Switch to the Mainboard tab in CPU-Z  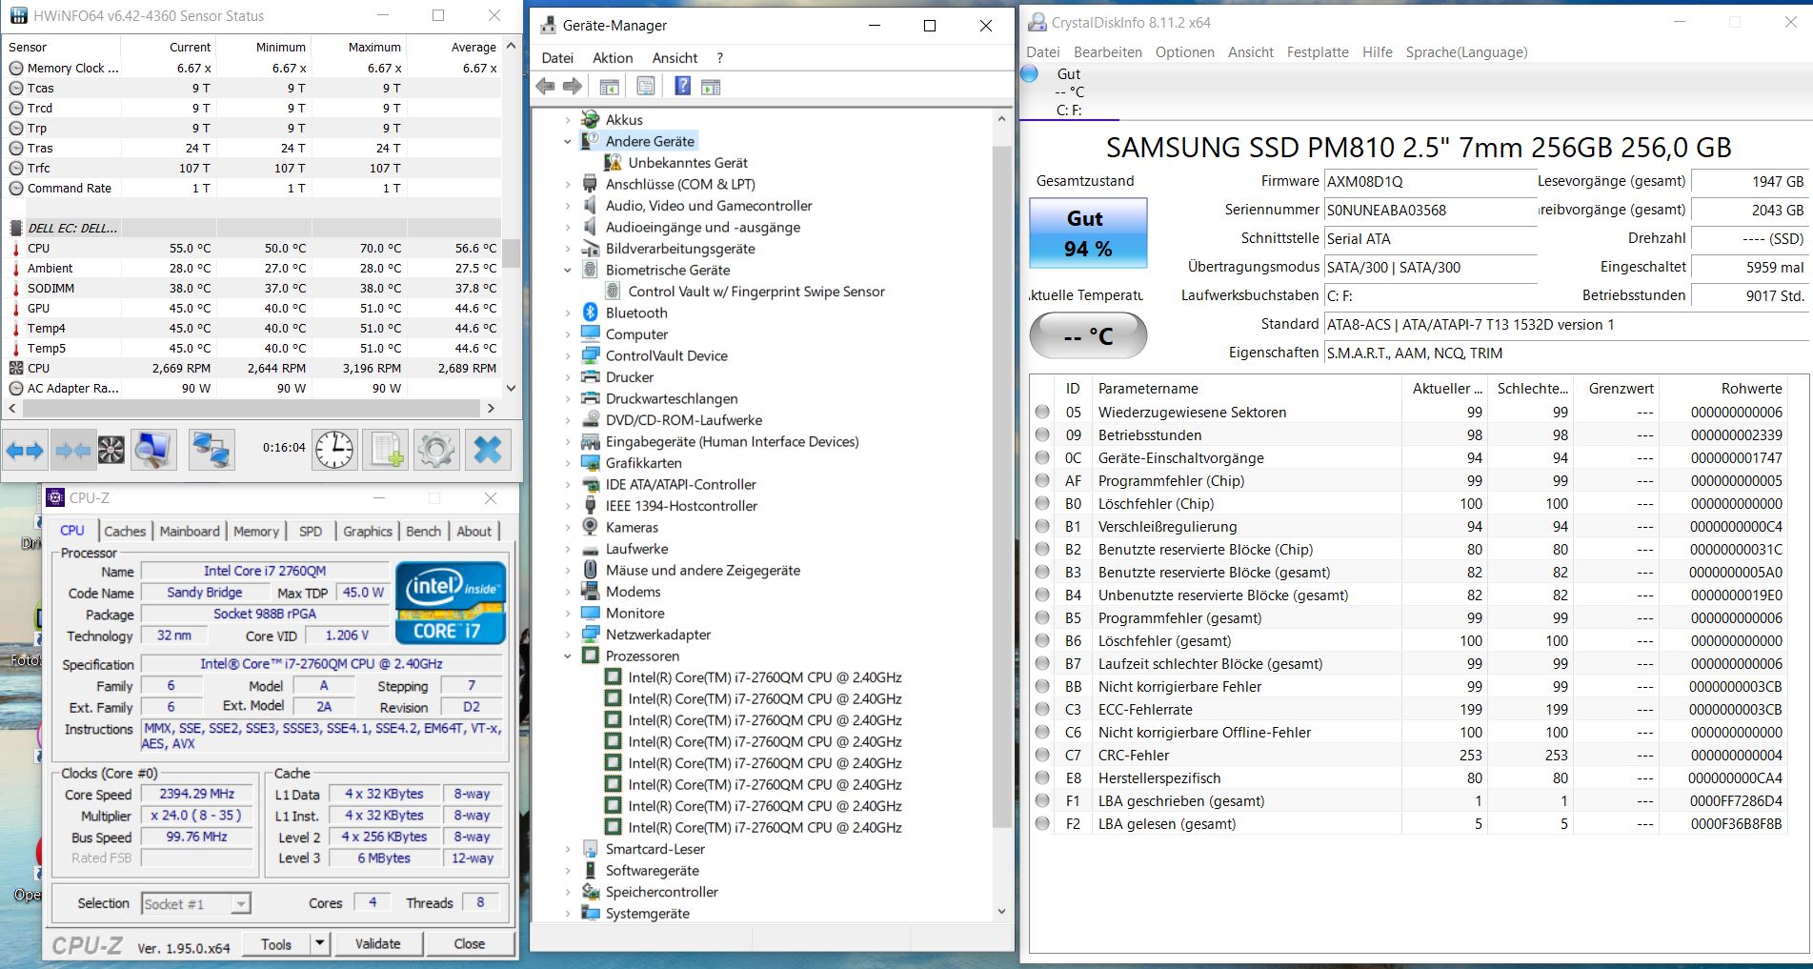pyautogui.click(x=190, y=532)
